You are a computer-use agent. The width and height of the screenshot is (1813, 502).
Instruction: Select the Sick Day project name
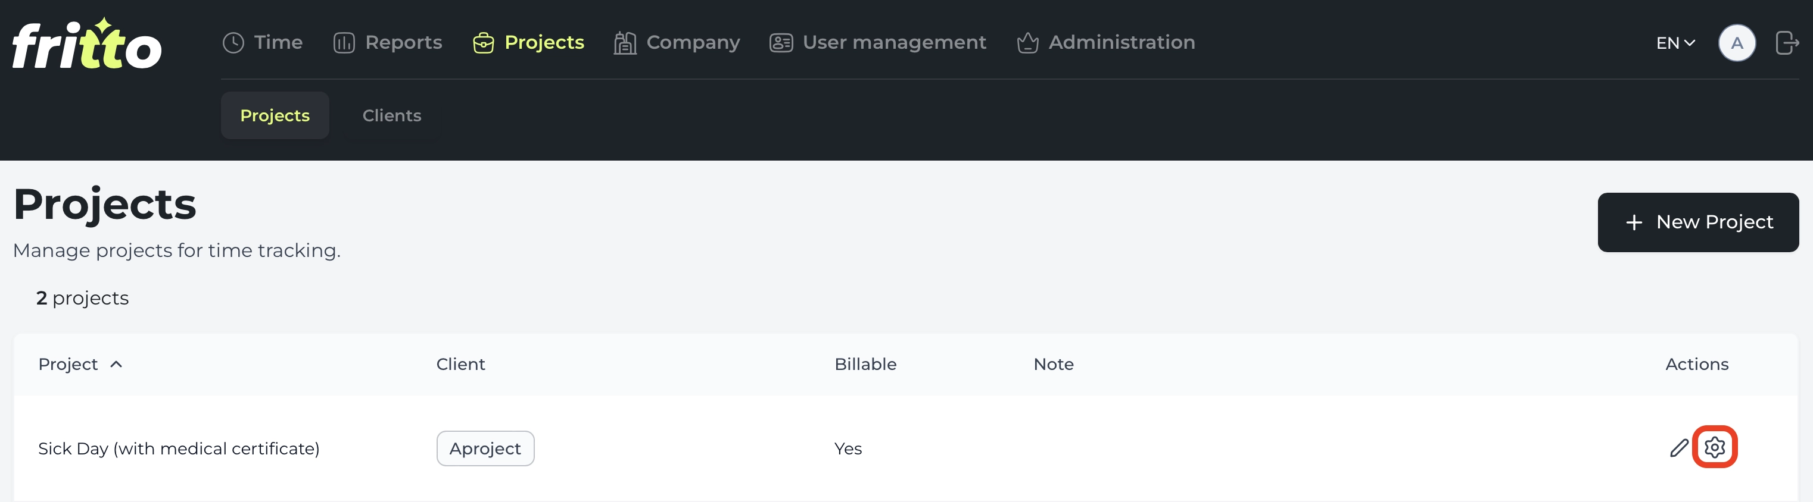pyautogui.click(x=179, y=448)
